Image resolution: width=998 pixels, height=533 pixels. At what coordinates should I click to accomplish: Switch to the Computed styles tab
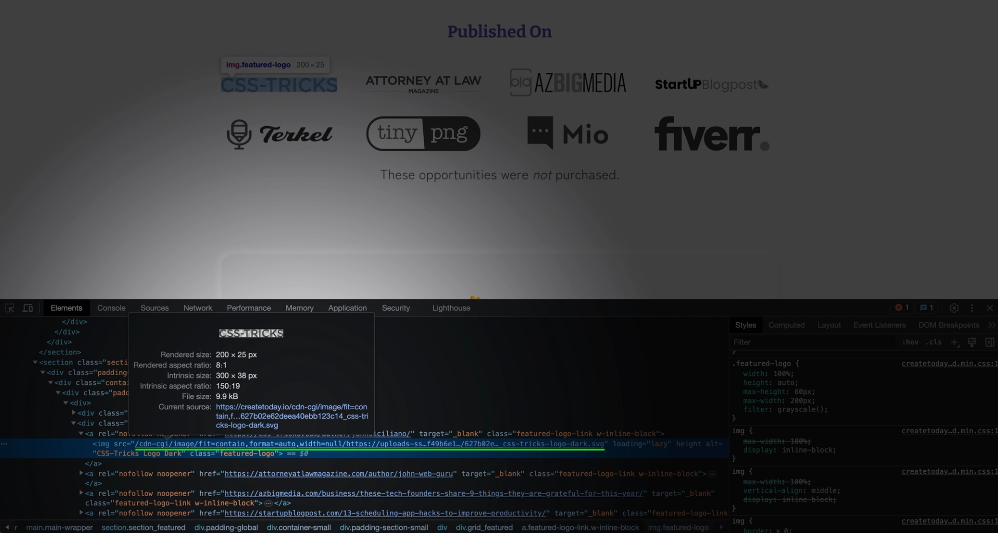point(786,325)
